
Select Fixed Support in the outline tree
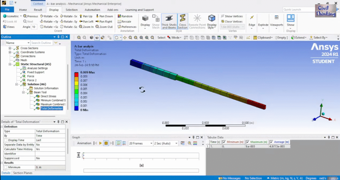click(x=36, y=72)
